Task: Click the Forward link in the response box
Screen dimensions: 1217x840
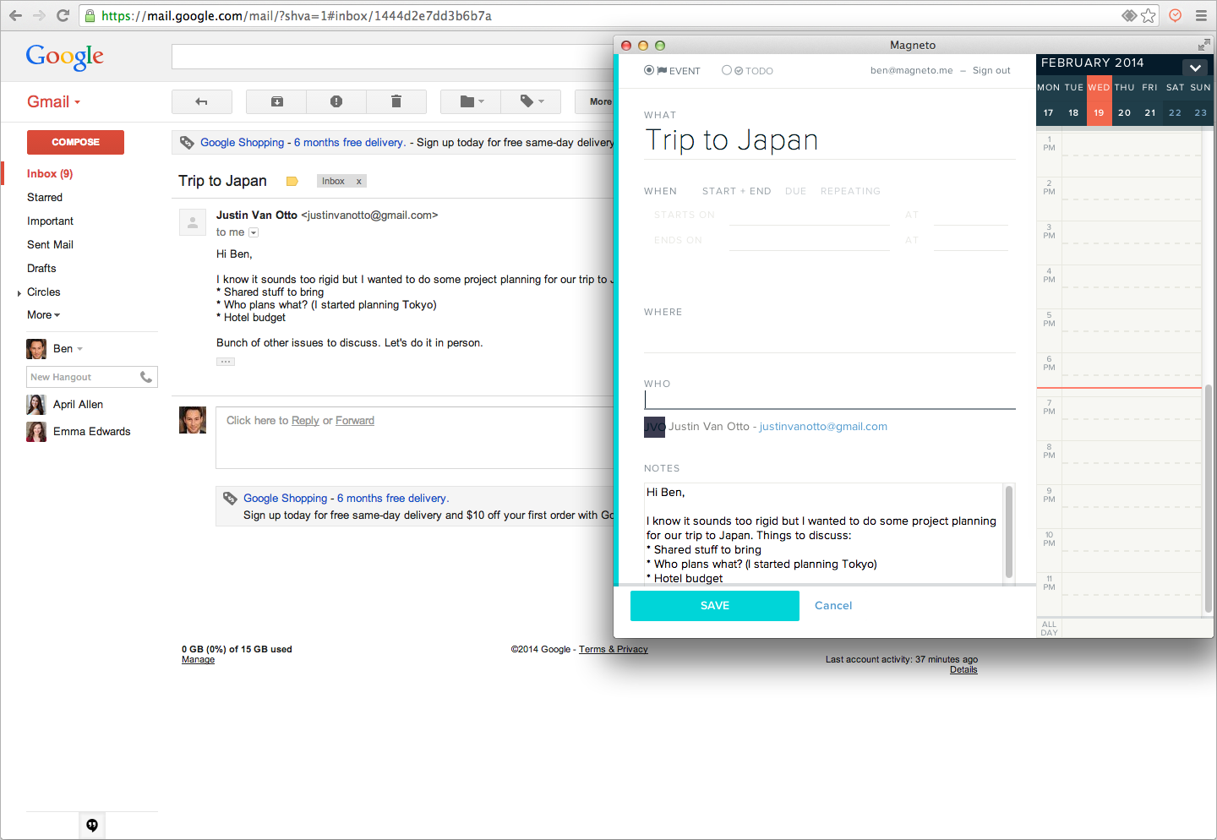Action: [x=355, y=421]
